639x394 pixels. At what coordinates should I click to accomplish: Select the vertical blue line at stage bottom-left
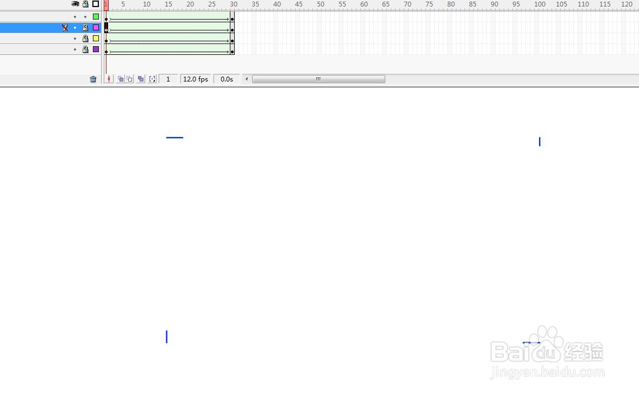pyautogui.click(x=167, y=336)
